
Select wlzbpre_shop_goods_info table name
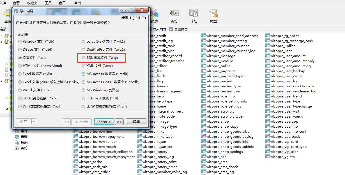pos(227,142)
